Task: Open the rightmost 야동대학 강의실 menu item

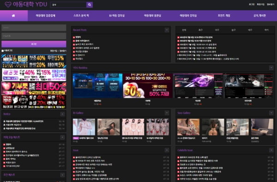Action: pos(188,16)
